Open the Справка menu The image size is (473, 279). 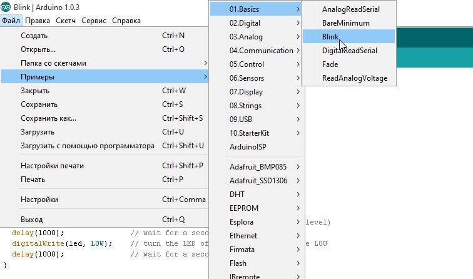pyautogui.click(x=126, y=21)
